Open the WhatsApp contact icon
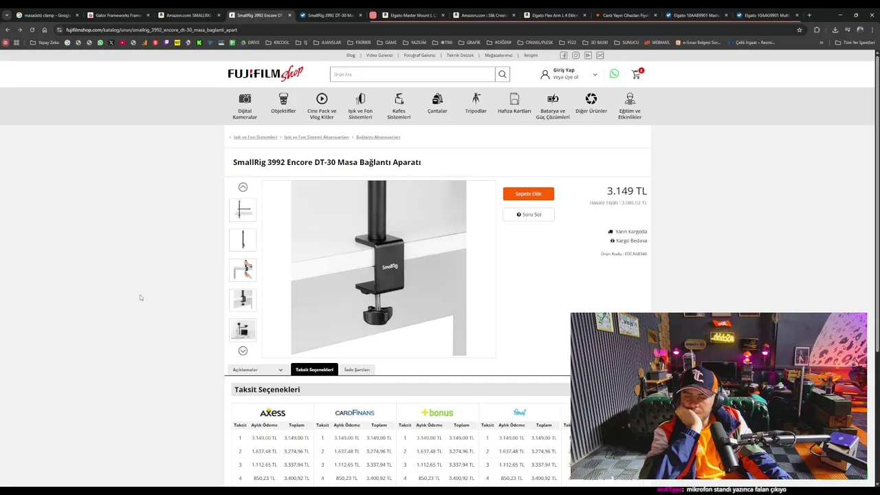The image size is (880, 495). [614, 74]
